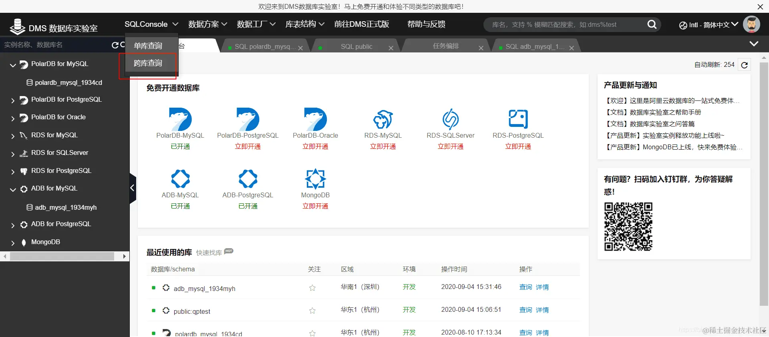Viewport: 769px width, 337px height.
Task: Go to 前往DMS正式版
Action: point(362,24)
